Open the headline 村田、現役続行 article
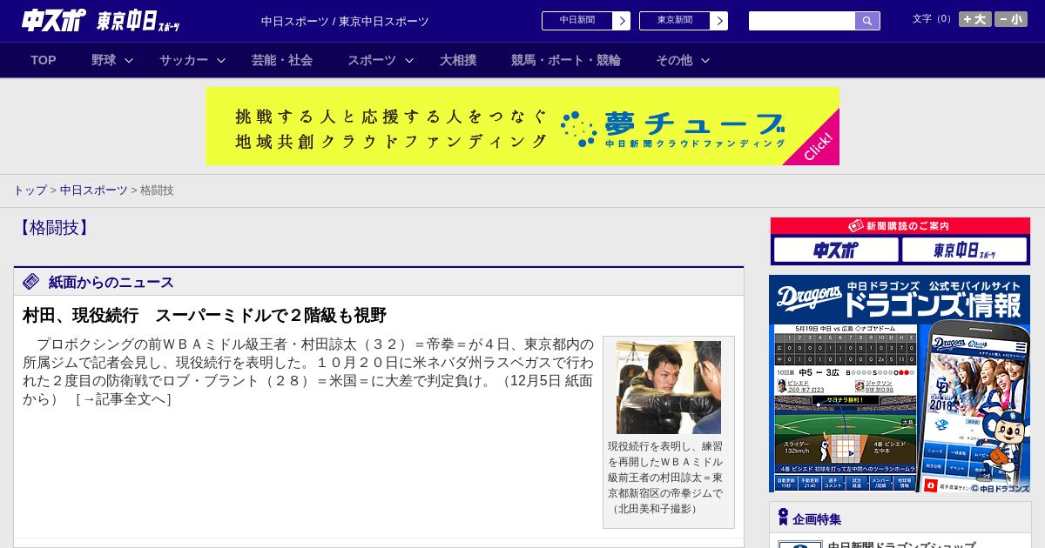 point(205,315)
